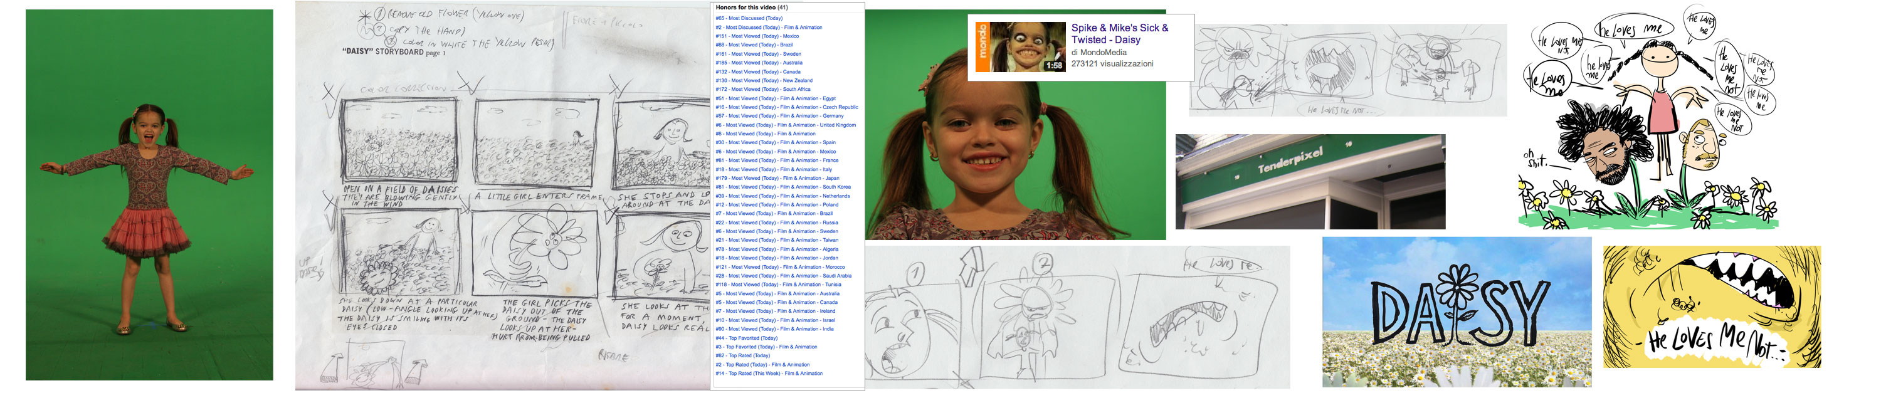Open the #5 Film & Animation - Australia honor
Image resolution: width=1881 pixels, height=393 pixels.
(777, 294)
